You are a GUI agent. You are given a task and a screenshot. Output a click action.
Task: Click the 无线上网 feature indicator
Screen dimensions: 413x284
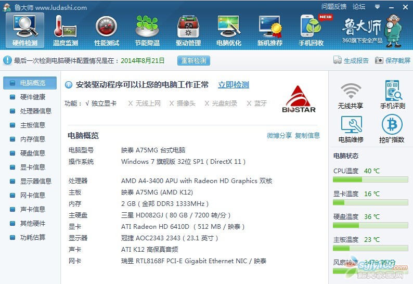click(144, 104)
